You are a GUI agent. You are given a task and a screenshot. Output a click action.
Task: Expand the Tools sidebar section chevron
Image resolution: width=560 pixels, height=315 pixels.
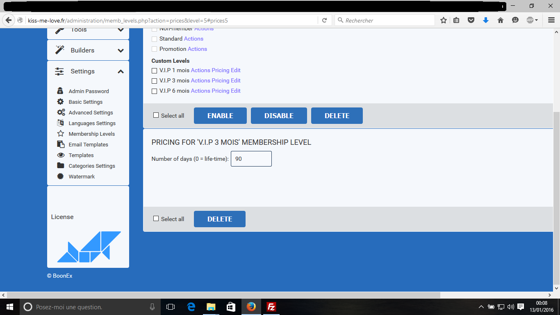point(121,30)
